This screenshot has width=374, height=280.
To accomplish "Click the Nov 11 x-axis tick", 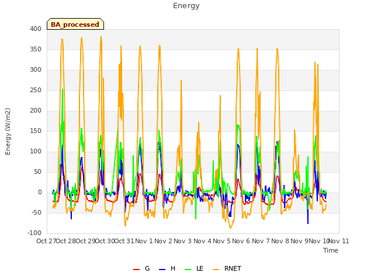I will click(339, 241).
